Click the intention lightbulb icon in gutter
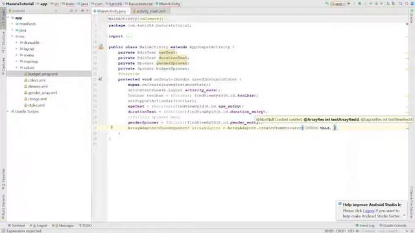This screenshot has height=233, width=415. coord(112,128)
